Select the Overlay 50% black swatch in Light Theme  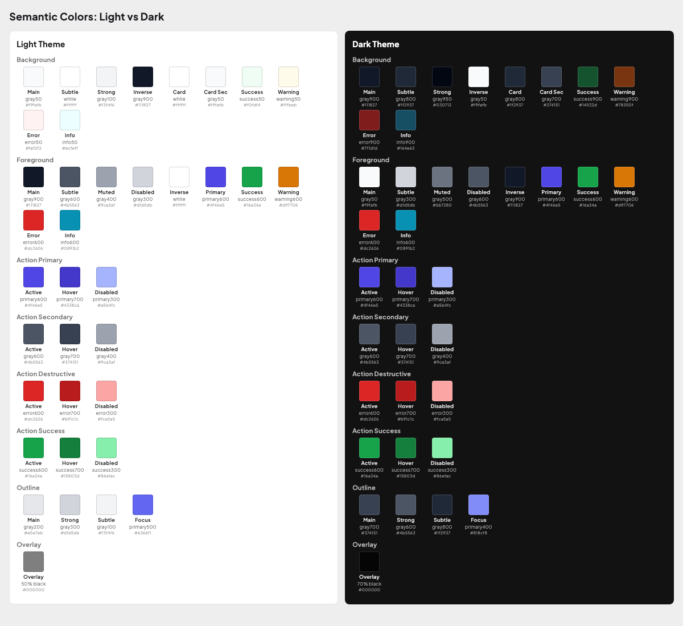click(x=33, y=562)
